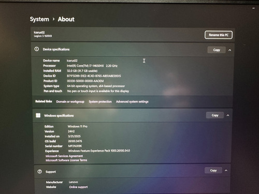Collapse the Support section

226,171
